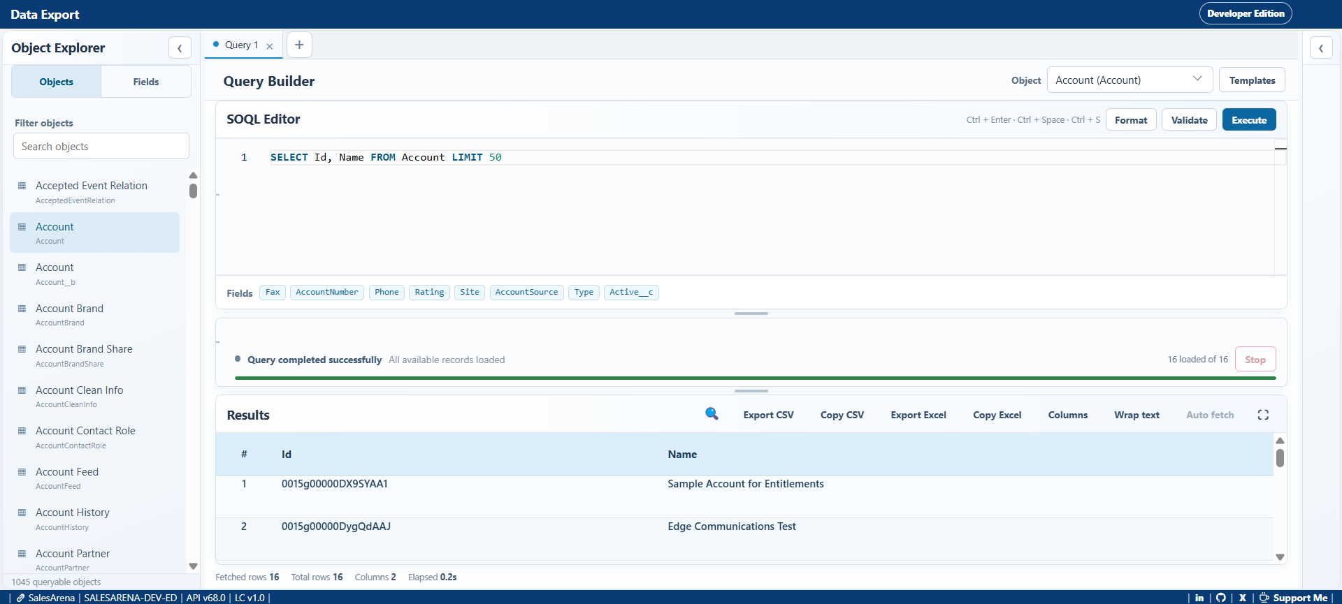Insert the AccountSource field chip
Screen dimensions: 1342x604
527,293
